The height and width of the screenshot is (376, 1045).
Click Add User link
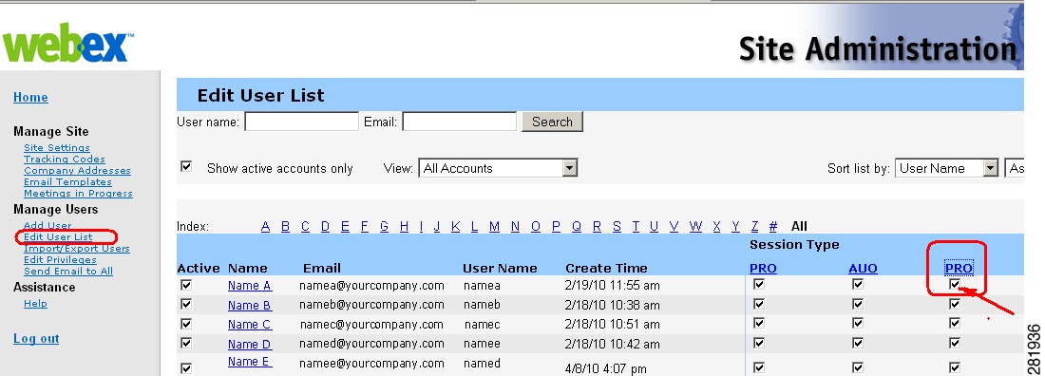pos(47,225)
